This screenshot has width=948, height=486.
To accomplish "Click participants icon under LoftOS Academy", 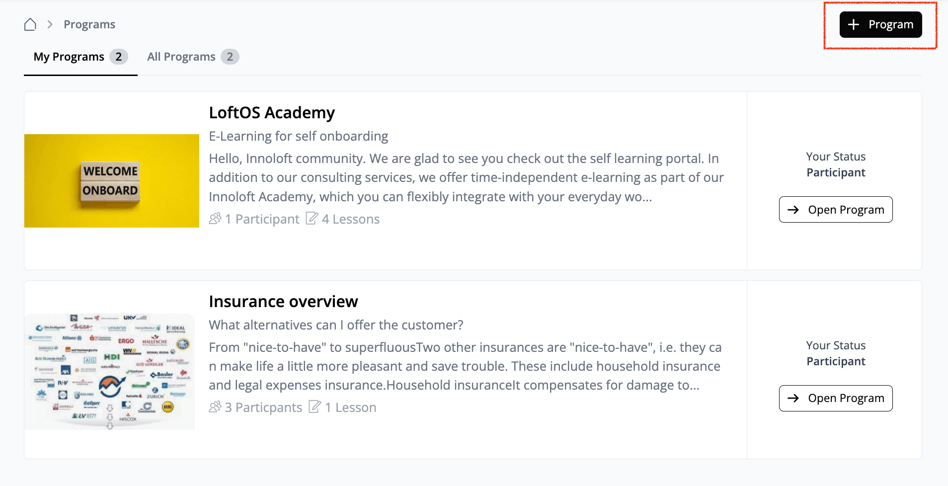I will tap(215, 219).
